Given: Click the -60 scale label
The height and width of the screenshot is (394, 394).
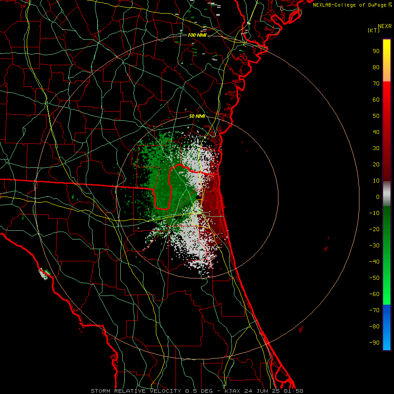Looking at the screenshot, I should tap(374, 294).
